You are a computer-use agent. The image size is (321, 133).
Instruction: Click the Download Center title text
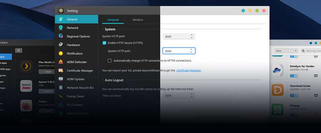[300, 86]
